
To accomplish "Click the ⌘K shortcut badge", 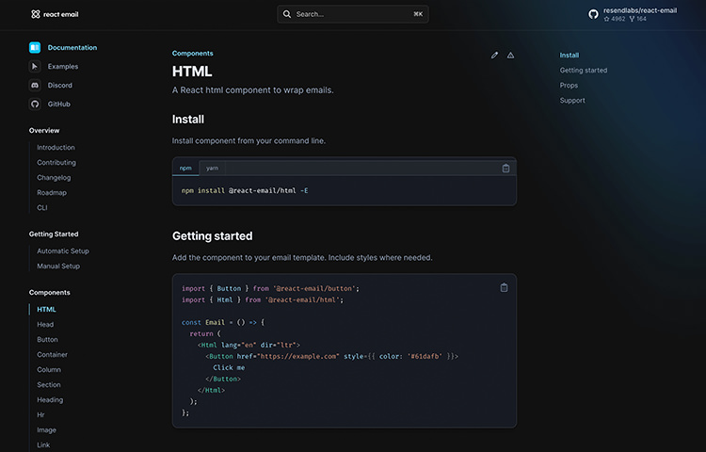I will point(418,14).
